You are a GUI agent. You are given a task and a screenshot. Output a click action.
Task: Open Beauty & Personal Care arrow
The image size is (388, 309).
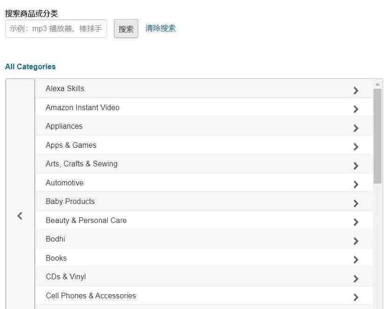pos(356,222)
